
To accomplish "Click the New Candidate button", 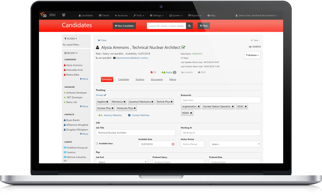I will pos(124,26).
